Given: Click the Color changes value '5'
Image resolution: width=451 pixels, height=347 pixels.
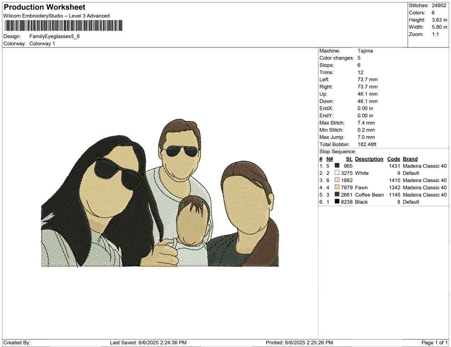Looking at the screenshot, I should click(x=359, y=58).
